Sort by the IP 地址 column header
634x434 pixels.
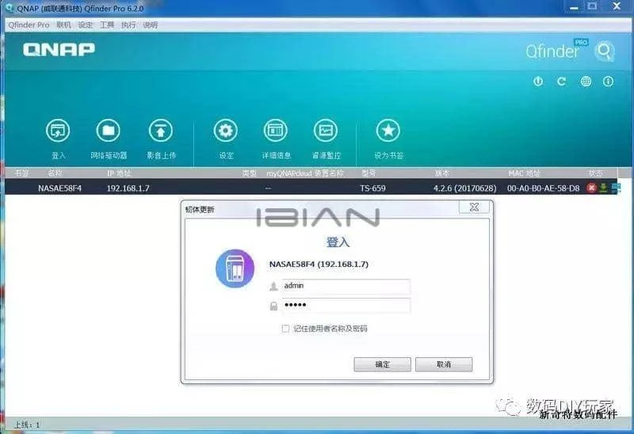tap(120, 173)
